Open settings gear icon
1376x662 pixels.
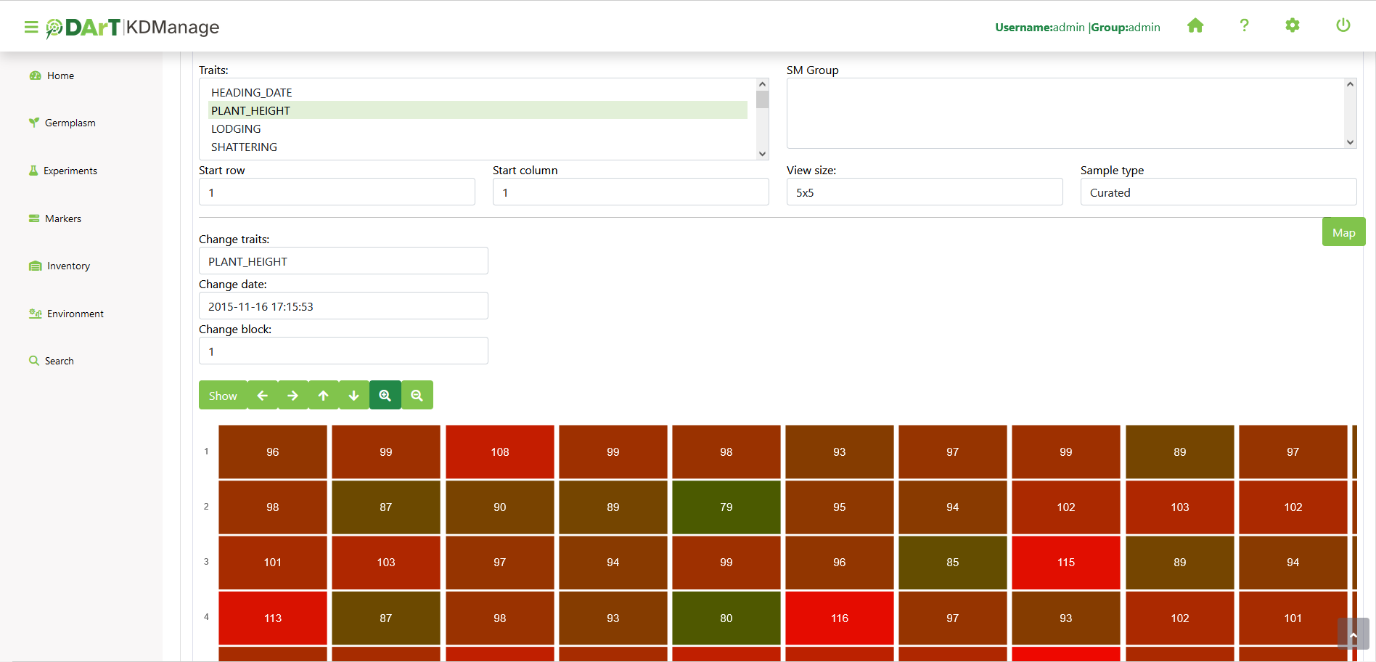click(x=1292, y=26)
